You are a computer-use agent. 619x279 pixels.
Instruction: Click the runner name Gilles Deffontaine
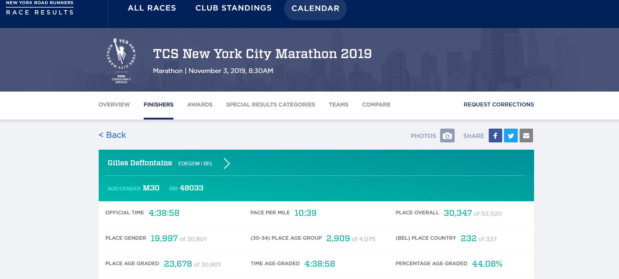point(140,163)
